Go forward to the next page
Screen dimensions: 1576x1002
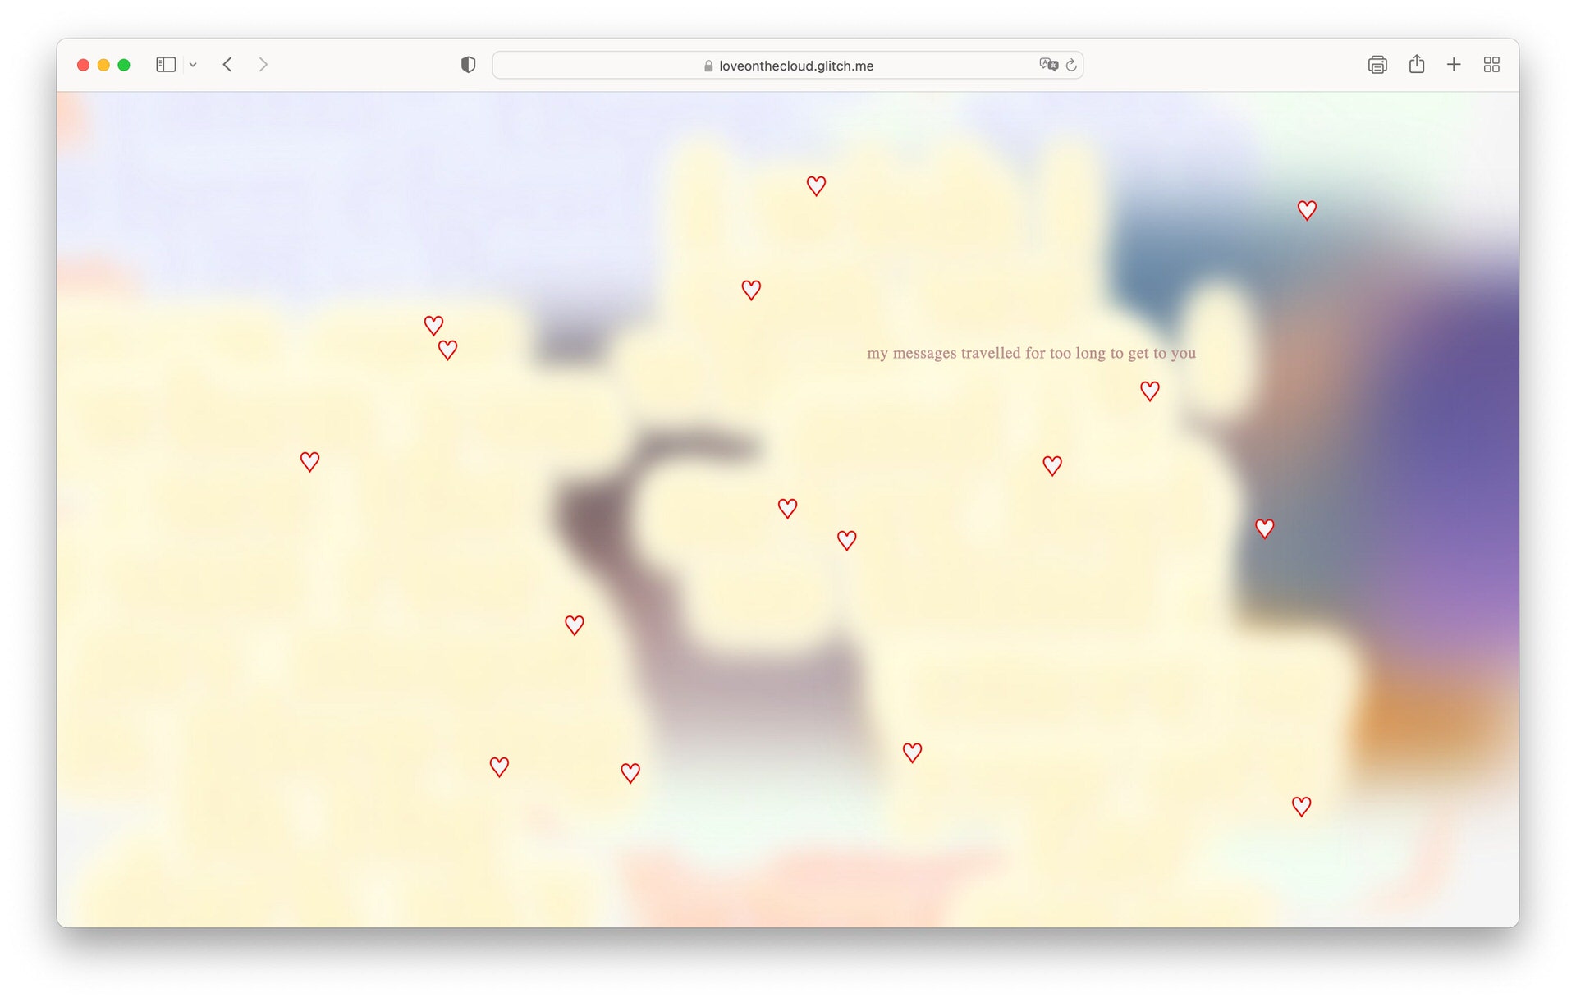[x=263, y=65]
